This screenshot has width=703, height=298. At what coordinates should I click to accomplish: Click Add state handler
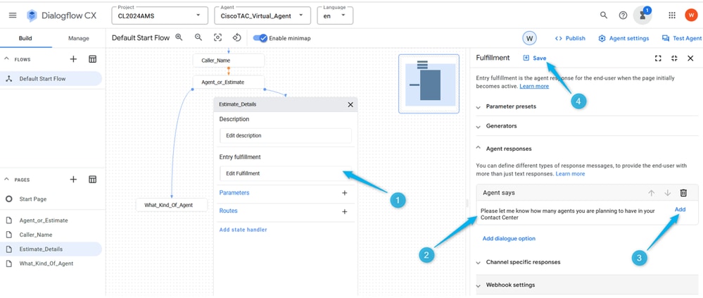pyautogui.click(x=243, y=230)
